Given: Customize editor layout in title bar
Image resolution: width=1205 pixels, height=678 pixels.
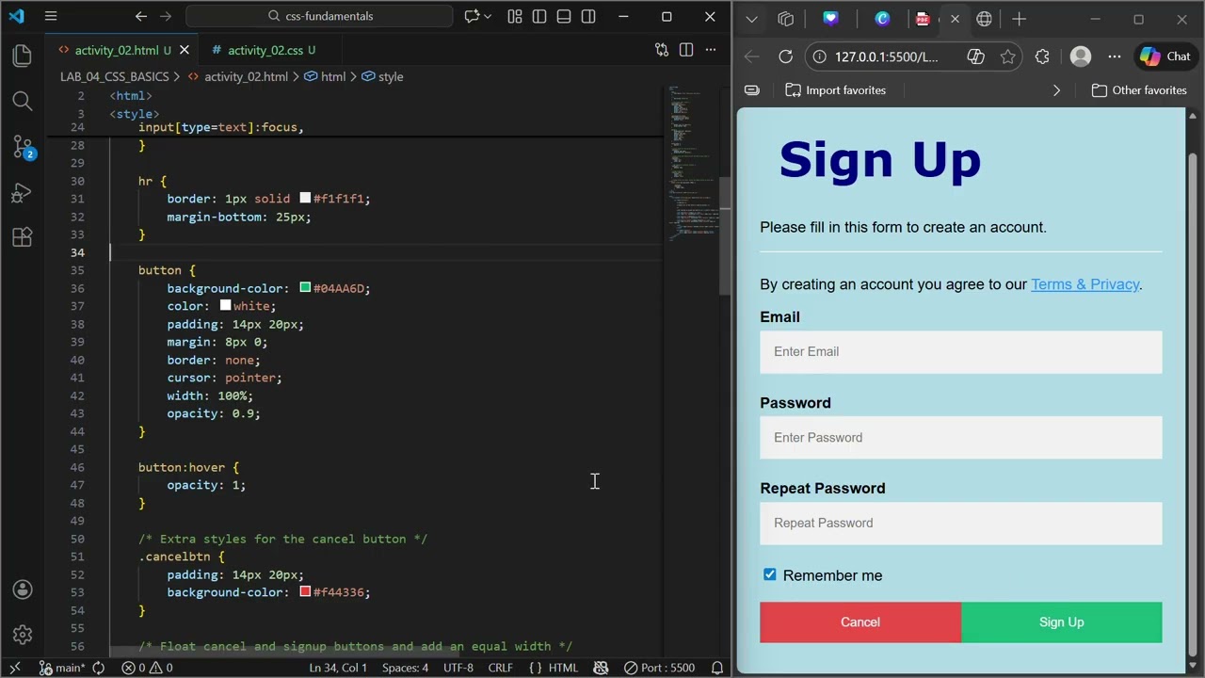Looking at the screenshot, I should [514, 16].
